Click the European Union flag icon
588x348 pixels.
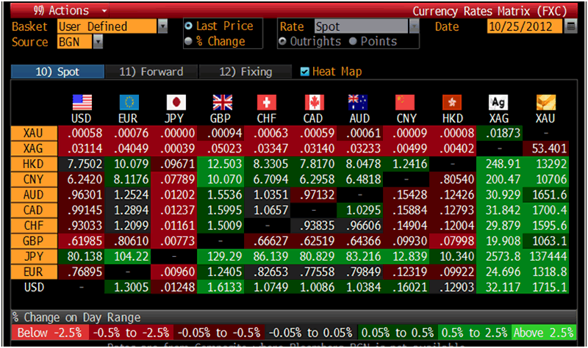tap(129, 103)
